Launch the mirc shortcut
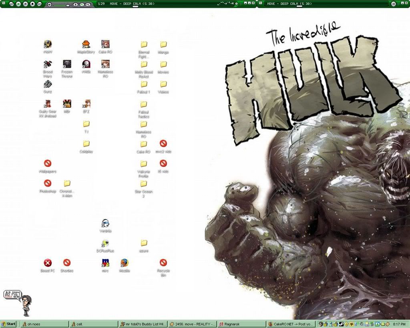The width and height of the screenshot is (410, 328). coord(105,266)
